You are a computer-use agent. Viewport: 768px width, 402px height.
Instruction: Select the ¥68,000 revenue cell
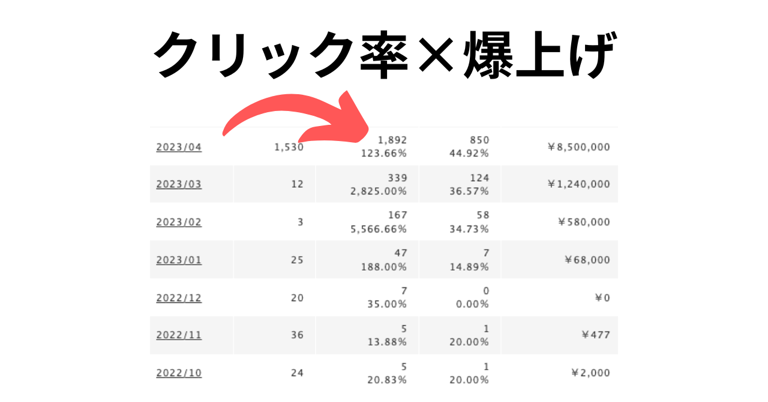tap(559, 260)
